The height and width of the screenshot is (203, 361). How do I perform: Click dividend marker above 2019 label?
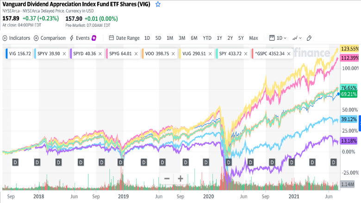(120, 162)
